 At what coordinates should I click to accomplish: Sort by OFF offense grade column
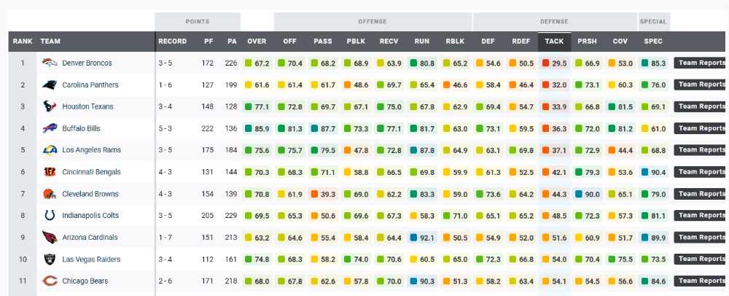[289, 42]
